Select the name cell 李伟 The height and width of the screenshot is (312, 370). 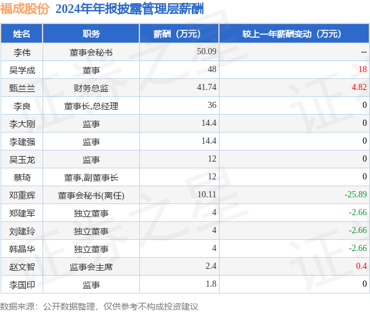pyautogui.click(x=22, y=52)
